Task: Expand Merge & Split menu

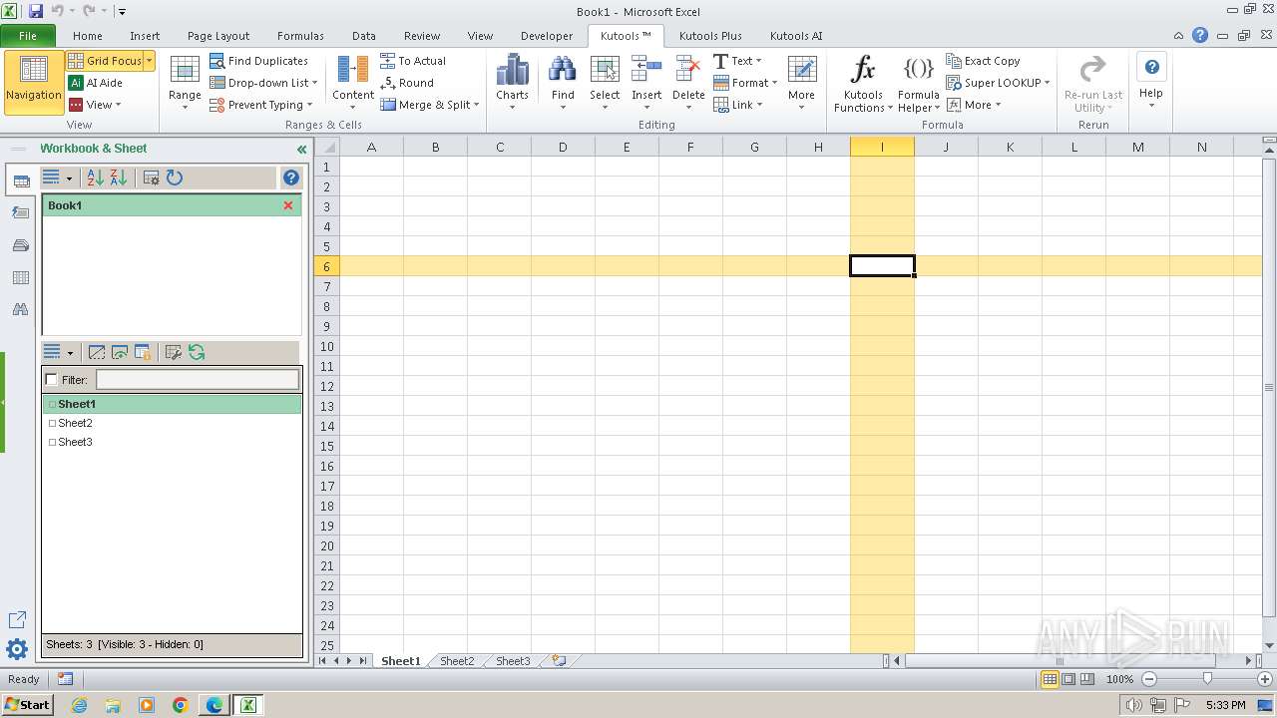Action: [430, 105]
